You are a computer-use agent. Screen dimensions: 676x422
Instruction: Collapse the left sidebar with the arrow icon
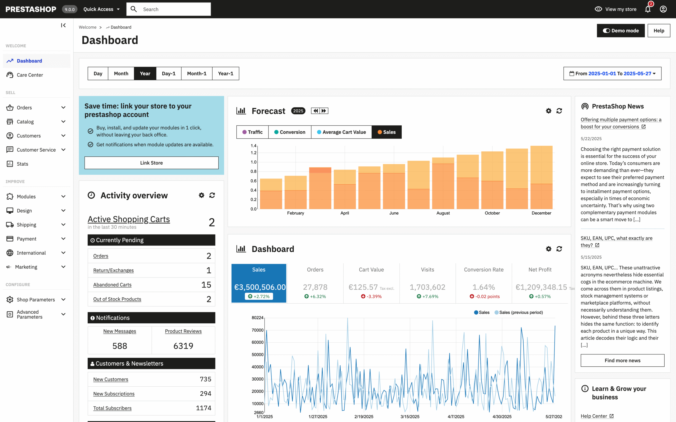point(63,25)
